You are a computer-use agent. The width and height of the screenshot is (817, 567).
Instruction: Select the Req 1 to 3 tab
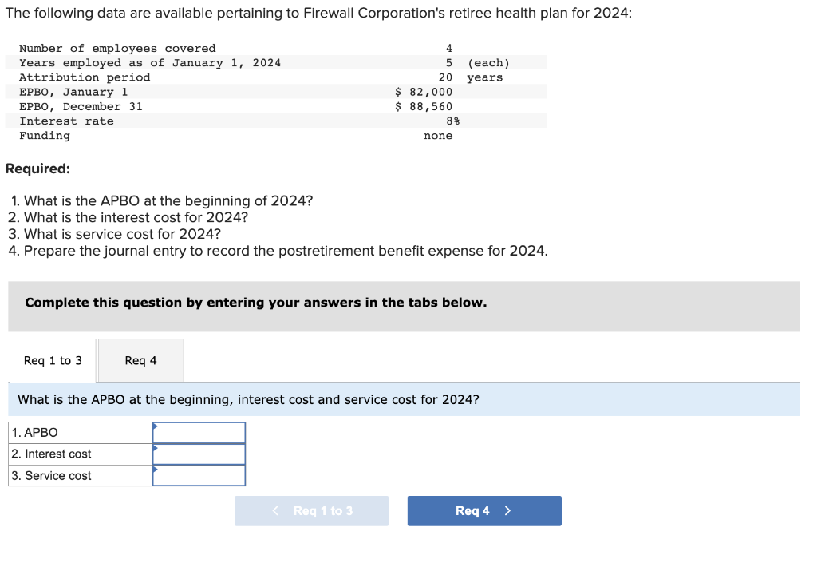52,360
